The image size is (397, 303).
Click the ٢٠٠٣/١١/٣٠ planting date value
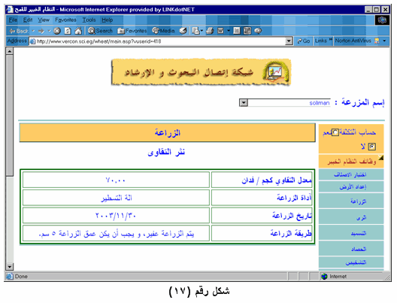click(x=116, y=216)
